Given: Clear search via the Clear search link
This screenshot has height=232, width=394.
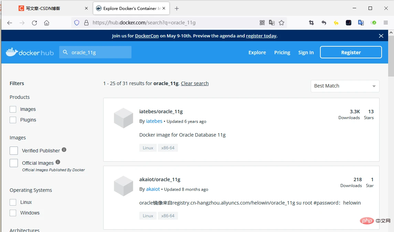Looking at the screenshot, I should tap(195, 83).
